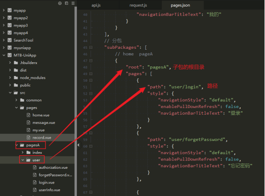The height and width of the screenshot is (196, 265).
Task: Collapse the src folder chevron
Action: (x=10, y=93)
